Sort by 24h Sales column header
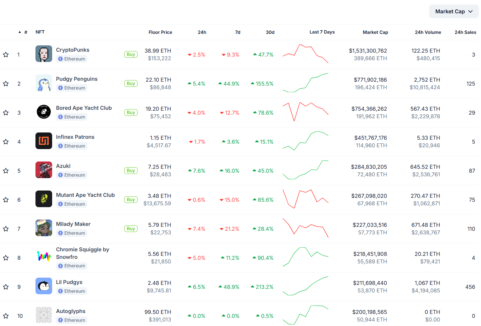This screenshot has width=481, height=326. (x=465, y=32)
